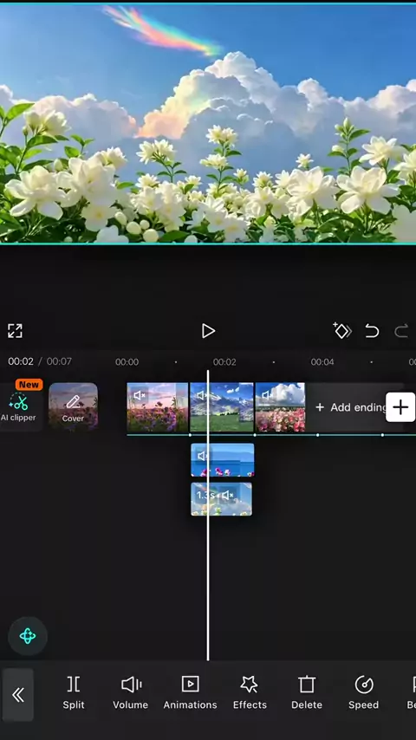Select the Split tool
Viewport: 416px width, 740px height.
(74, 693)
